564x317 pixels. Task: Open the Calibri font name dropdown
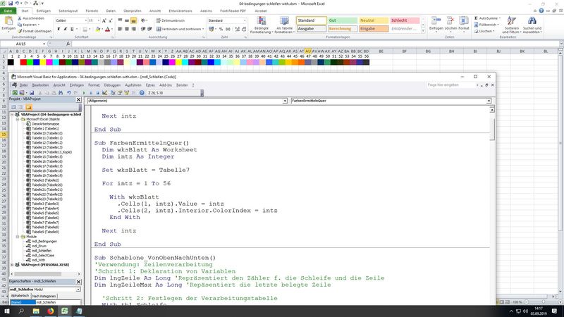click(x=85, y=20)
